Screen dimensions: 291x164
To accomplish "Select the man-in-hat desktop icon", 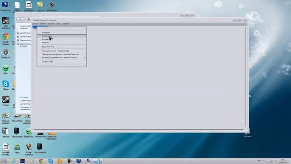I will pyautogui.click(x=6, y=23).
